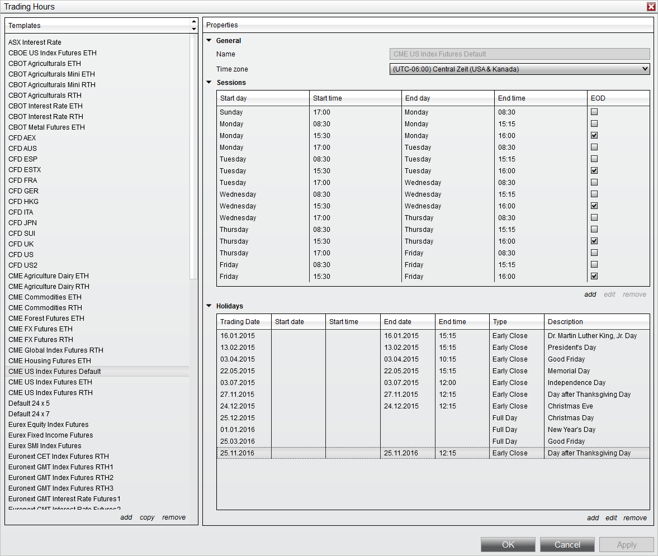658x556 pixels.
Task: Select CME US Index Futures RTH template
Action: click(97, 392)
